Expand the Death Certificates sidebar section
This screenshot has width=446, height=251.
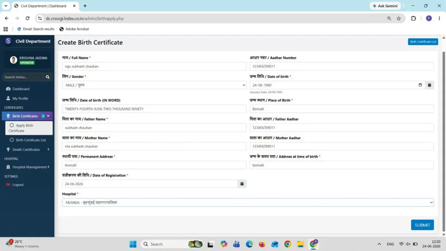27,149
